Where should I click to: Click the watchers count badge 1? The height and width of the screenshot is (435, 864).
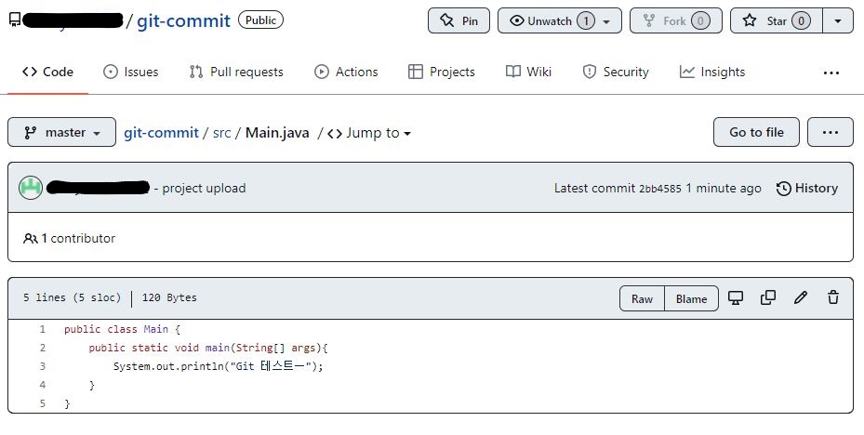tap(586, 21)
